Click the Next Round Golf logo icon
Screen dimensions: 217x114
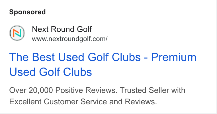(17, 33)
